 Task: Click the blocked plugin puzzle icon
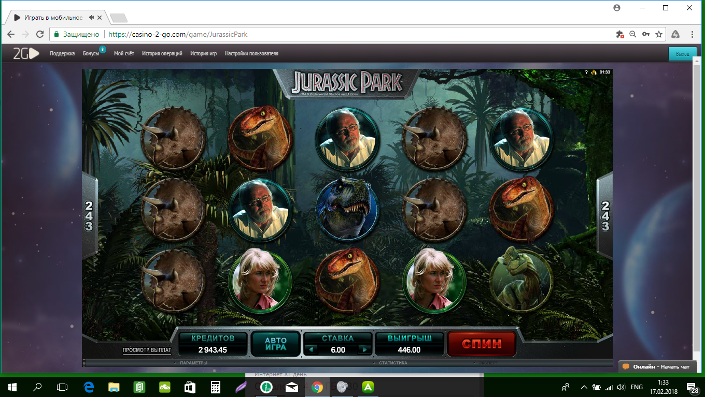619,34
